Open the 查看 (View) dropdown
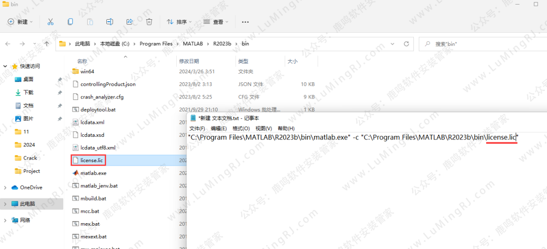 point(215,22)
